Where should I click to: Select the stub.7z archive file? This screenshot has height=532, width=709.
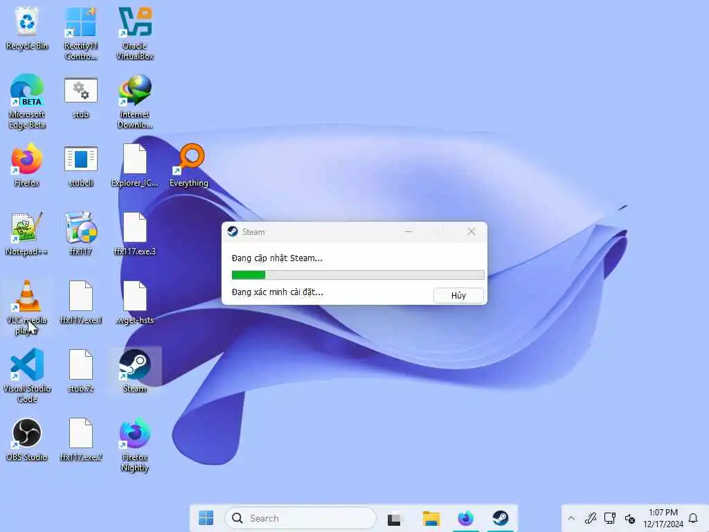[x=80, y=371]
